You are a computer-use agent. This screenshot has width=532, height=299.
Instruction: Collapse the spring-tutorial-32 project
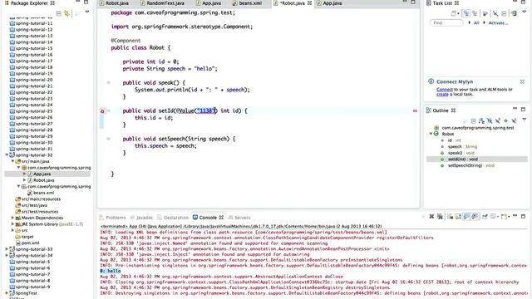click(7, 155)
